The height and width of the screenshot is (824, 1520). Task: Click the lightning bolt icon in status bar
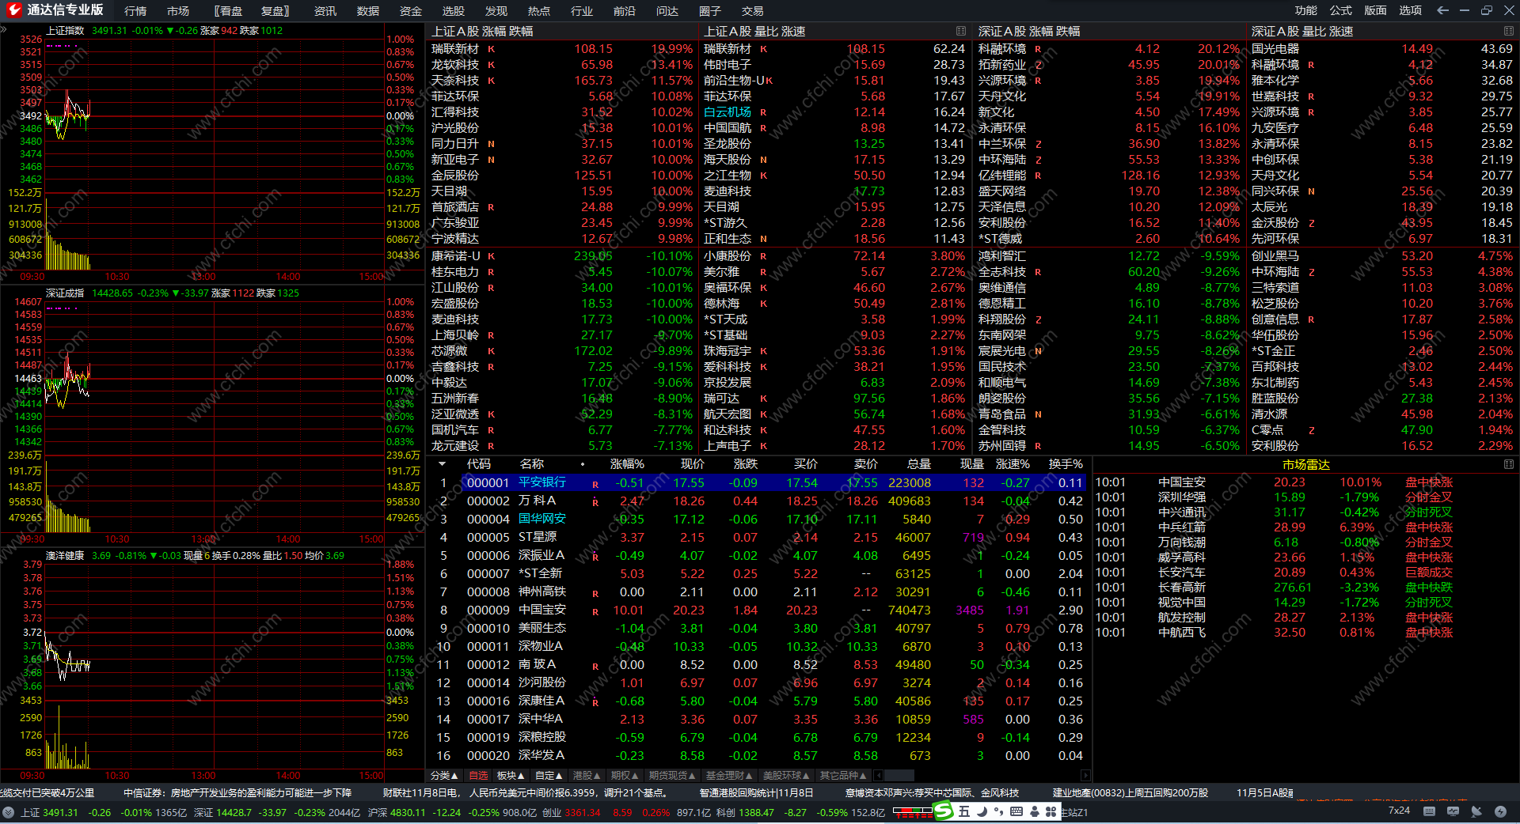click(x=1500, y=811)
